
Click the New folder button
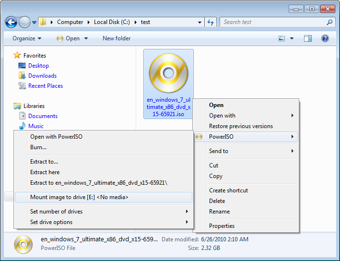click(117, 38)
